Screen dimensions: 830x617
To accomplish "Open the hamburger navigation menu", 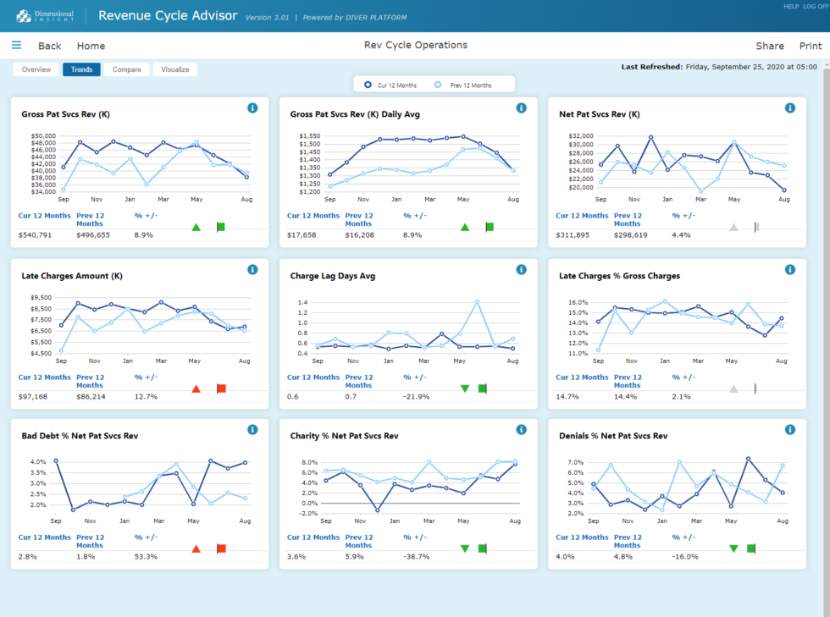I will point(15,45).
